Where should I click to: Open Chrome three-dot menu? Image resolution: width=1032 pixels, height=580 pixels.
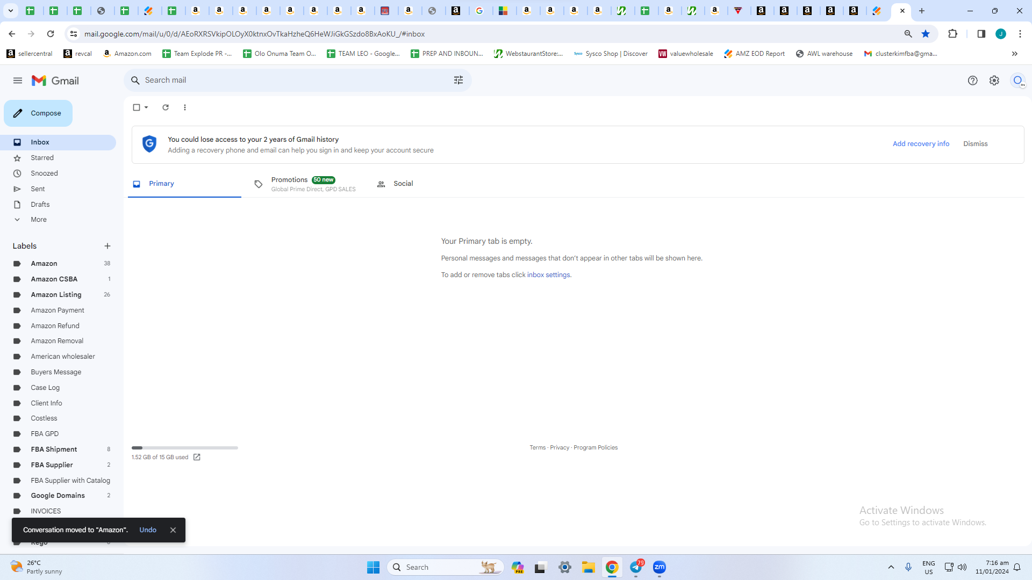coord(1020,34)
